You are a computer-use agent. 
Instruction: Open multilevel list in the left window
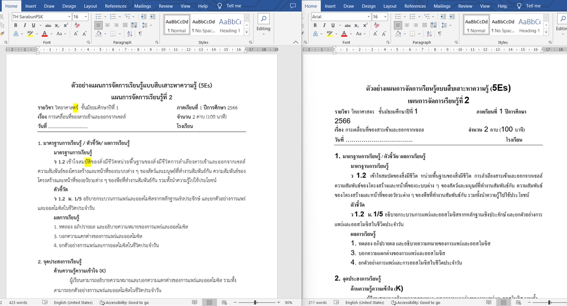click(x=128, y=17)
